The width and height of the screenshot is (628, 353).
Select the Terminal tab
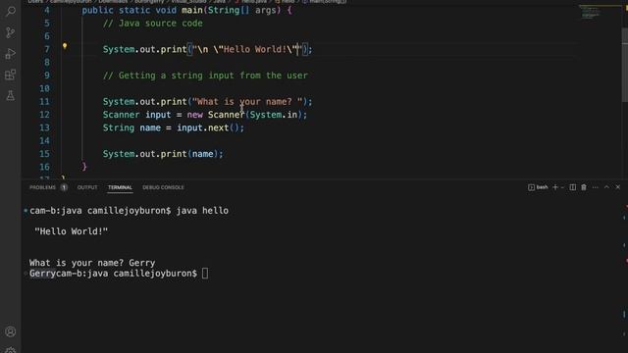[x=120, y=187]
